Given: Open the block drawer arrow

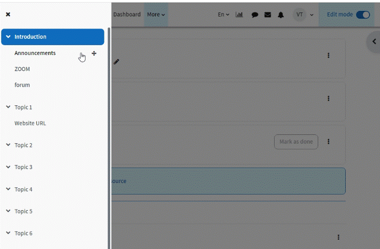Looking at the screenshot, I should (x=374, y=41).
